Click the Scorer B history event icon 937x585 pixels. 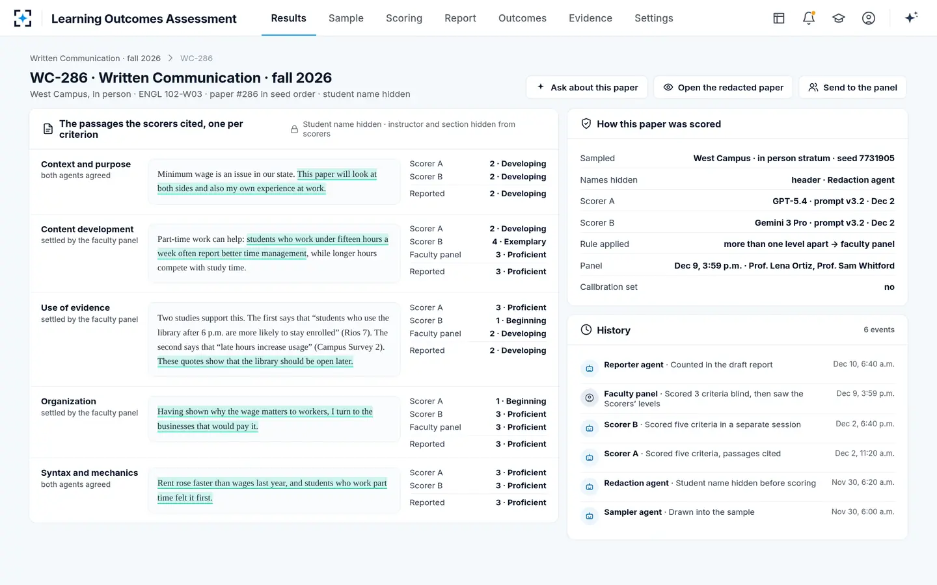coord(590,428)
